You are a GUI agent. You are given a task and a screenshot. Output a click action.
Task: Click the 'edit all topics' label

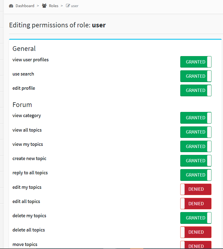click(x=26, y=201)
